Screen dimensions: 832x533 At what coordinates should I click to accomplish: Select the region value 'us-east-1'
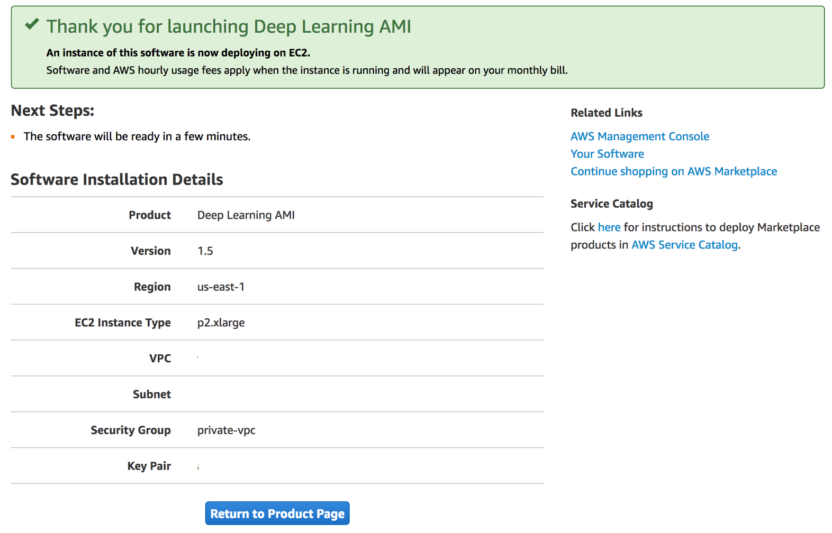tap(221, 287)
